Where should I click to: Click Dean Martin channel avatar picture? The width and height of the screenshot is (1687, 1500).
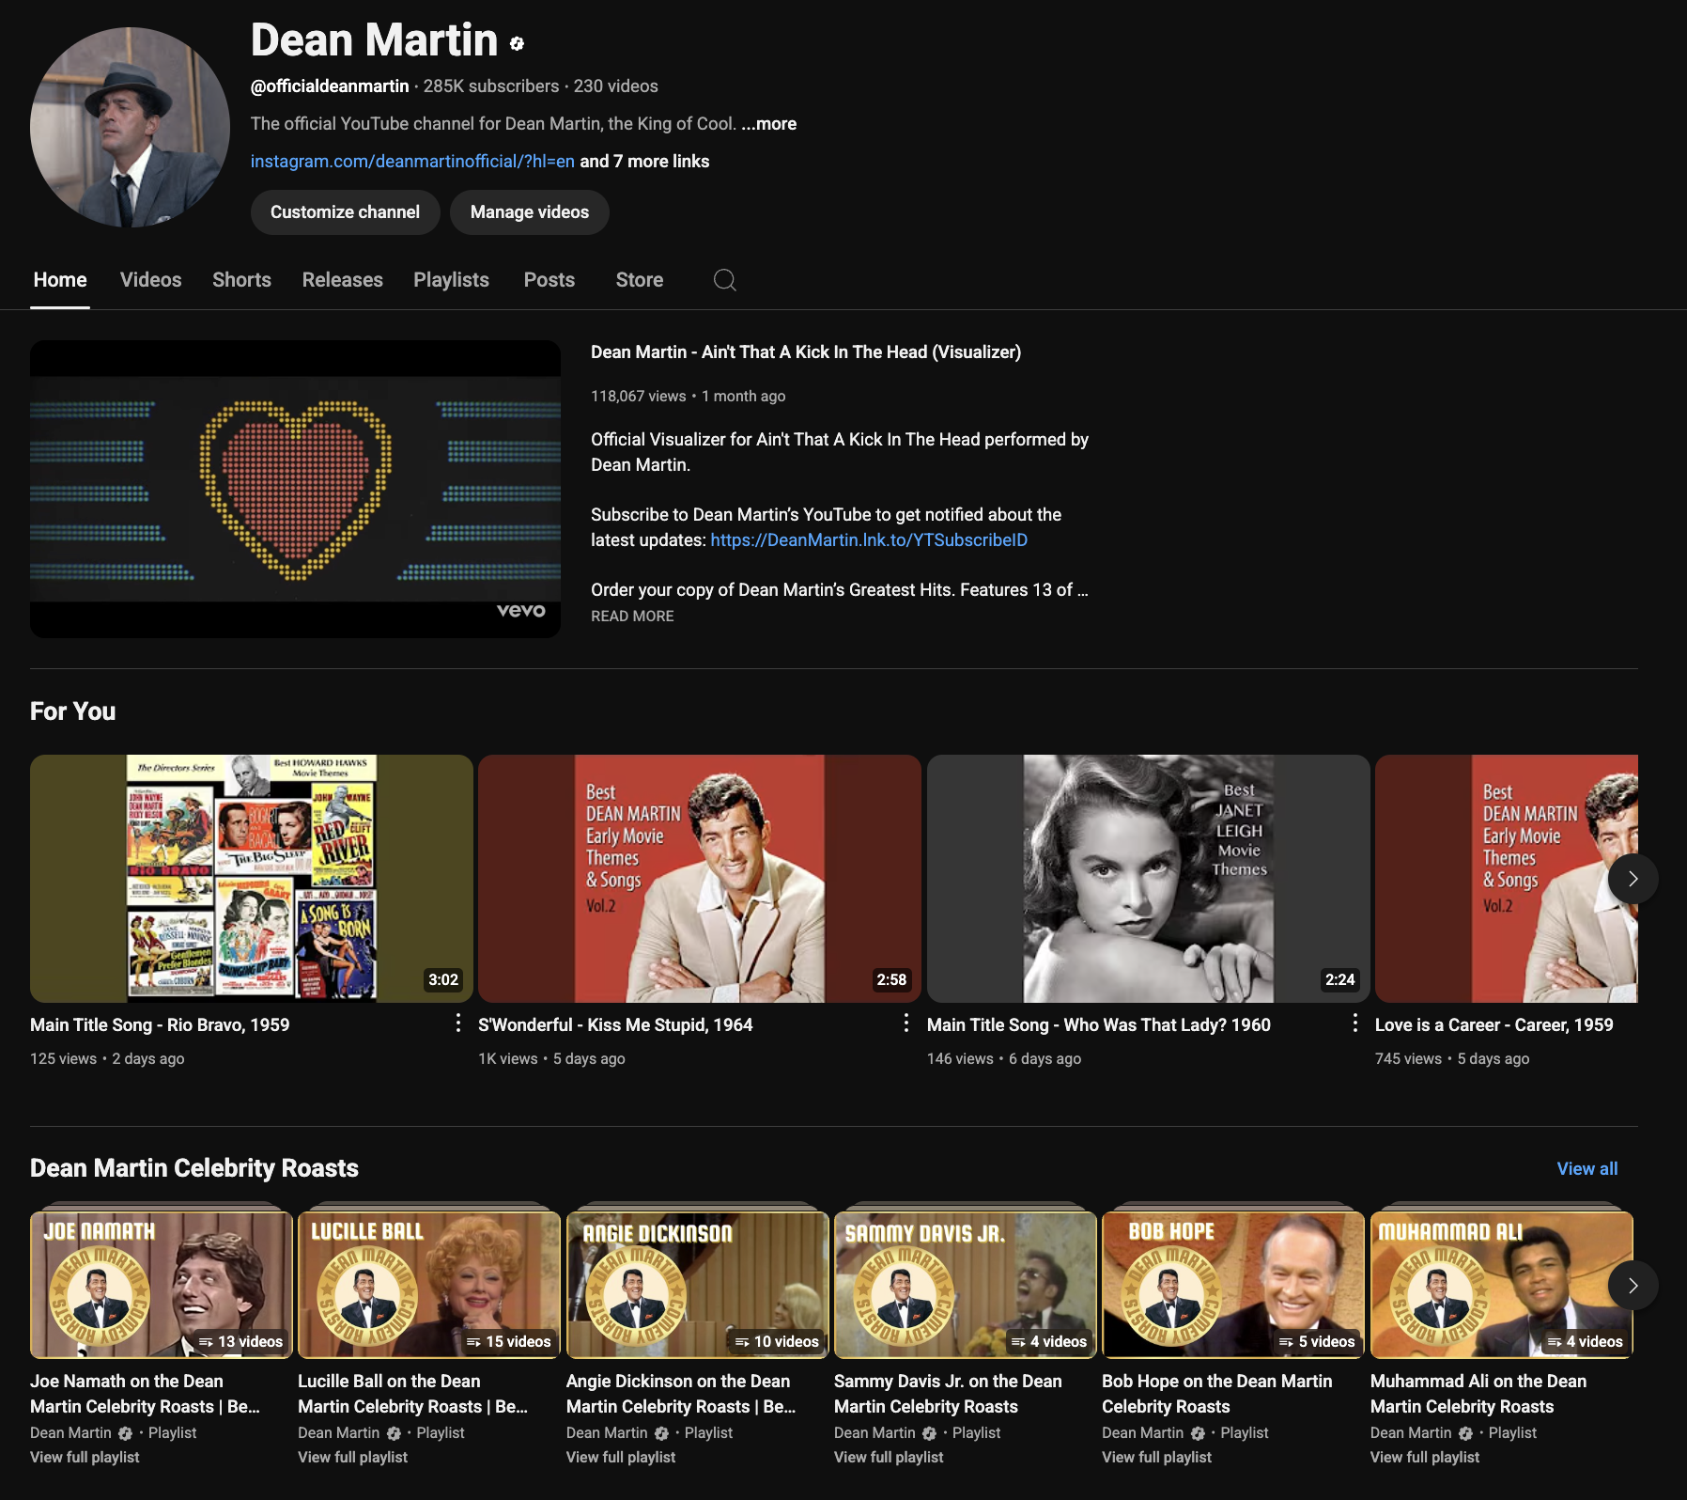pyautogui.click(x=130, y=127)
